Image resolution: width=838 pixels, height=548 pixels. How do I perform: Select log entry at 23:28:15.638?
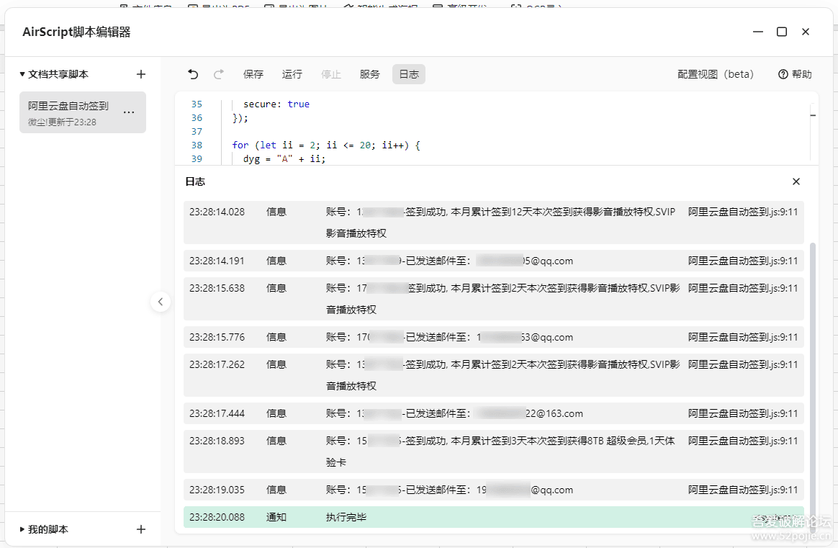[x=494, y=299]
